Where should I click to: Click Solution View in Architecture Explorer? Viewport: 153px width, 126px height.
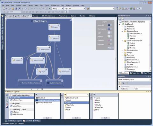click(17, 100)
